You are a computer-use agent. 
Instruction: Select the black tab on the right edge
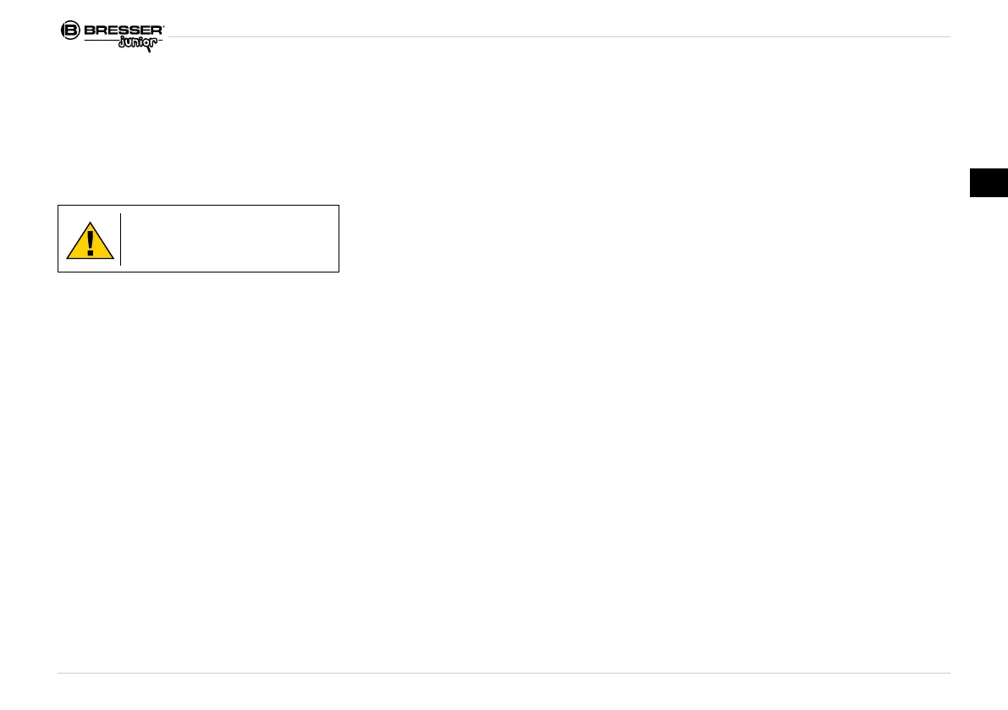click(x=989, y=183)
